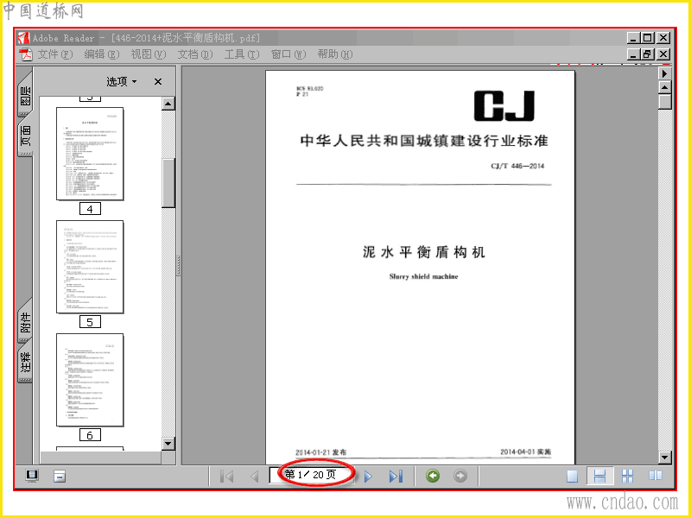Advance to the next page
The width and height of the screenshot is (691, 518).
click(x=368, y=477)
